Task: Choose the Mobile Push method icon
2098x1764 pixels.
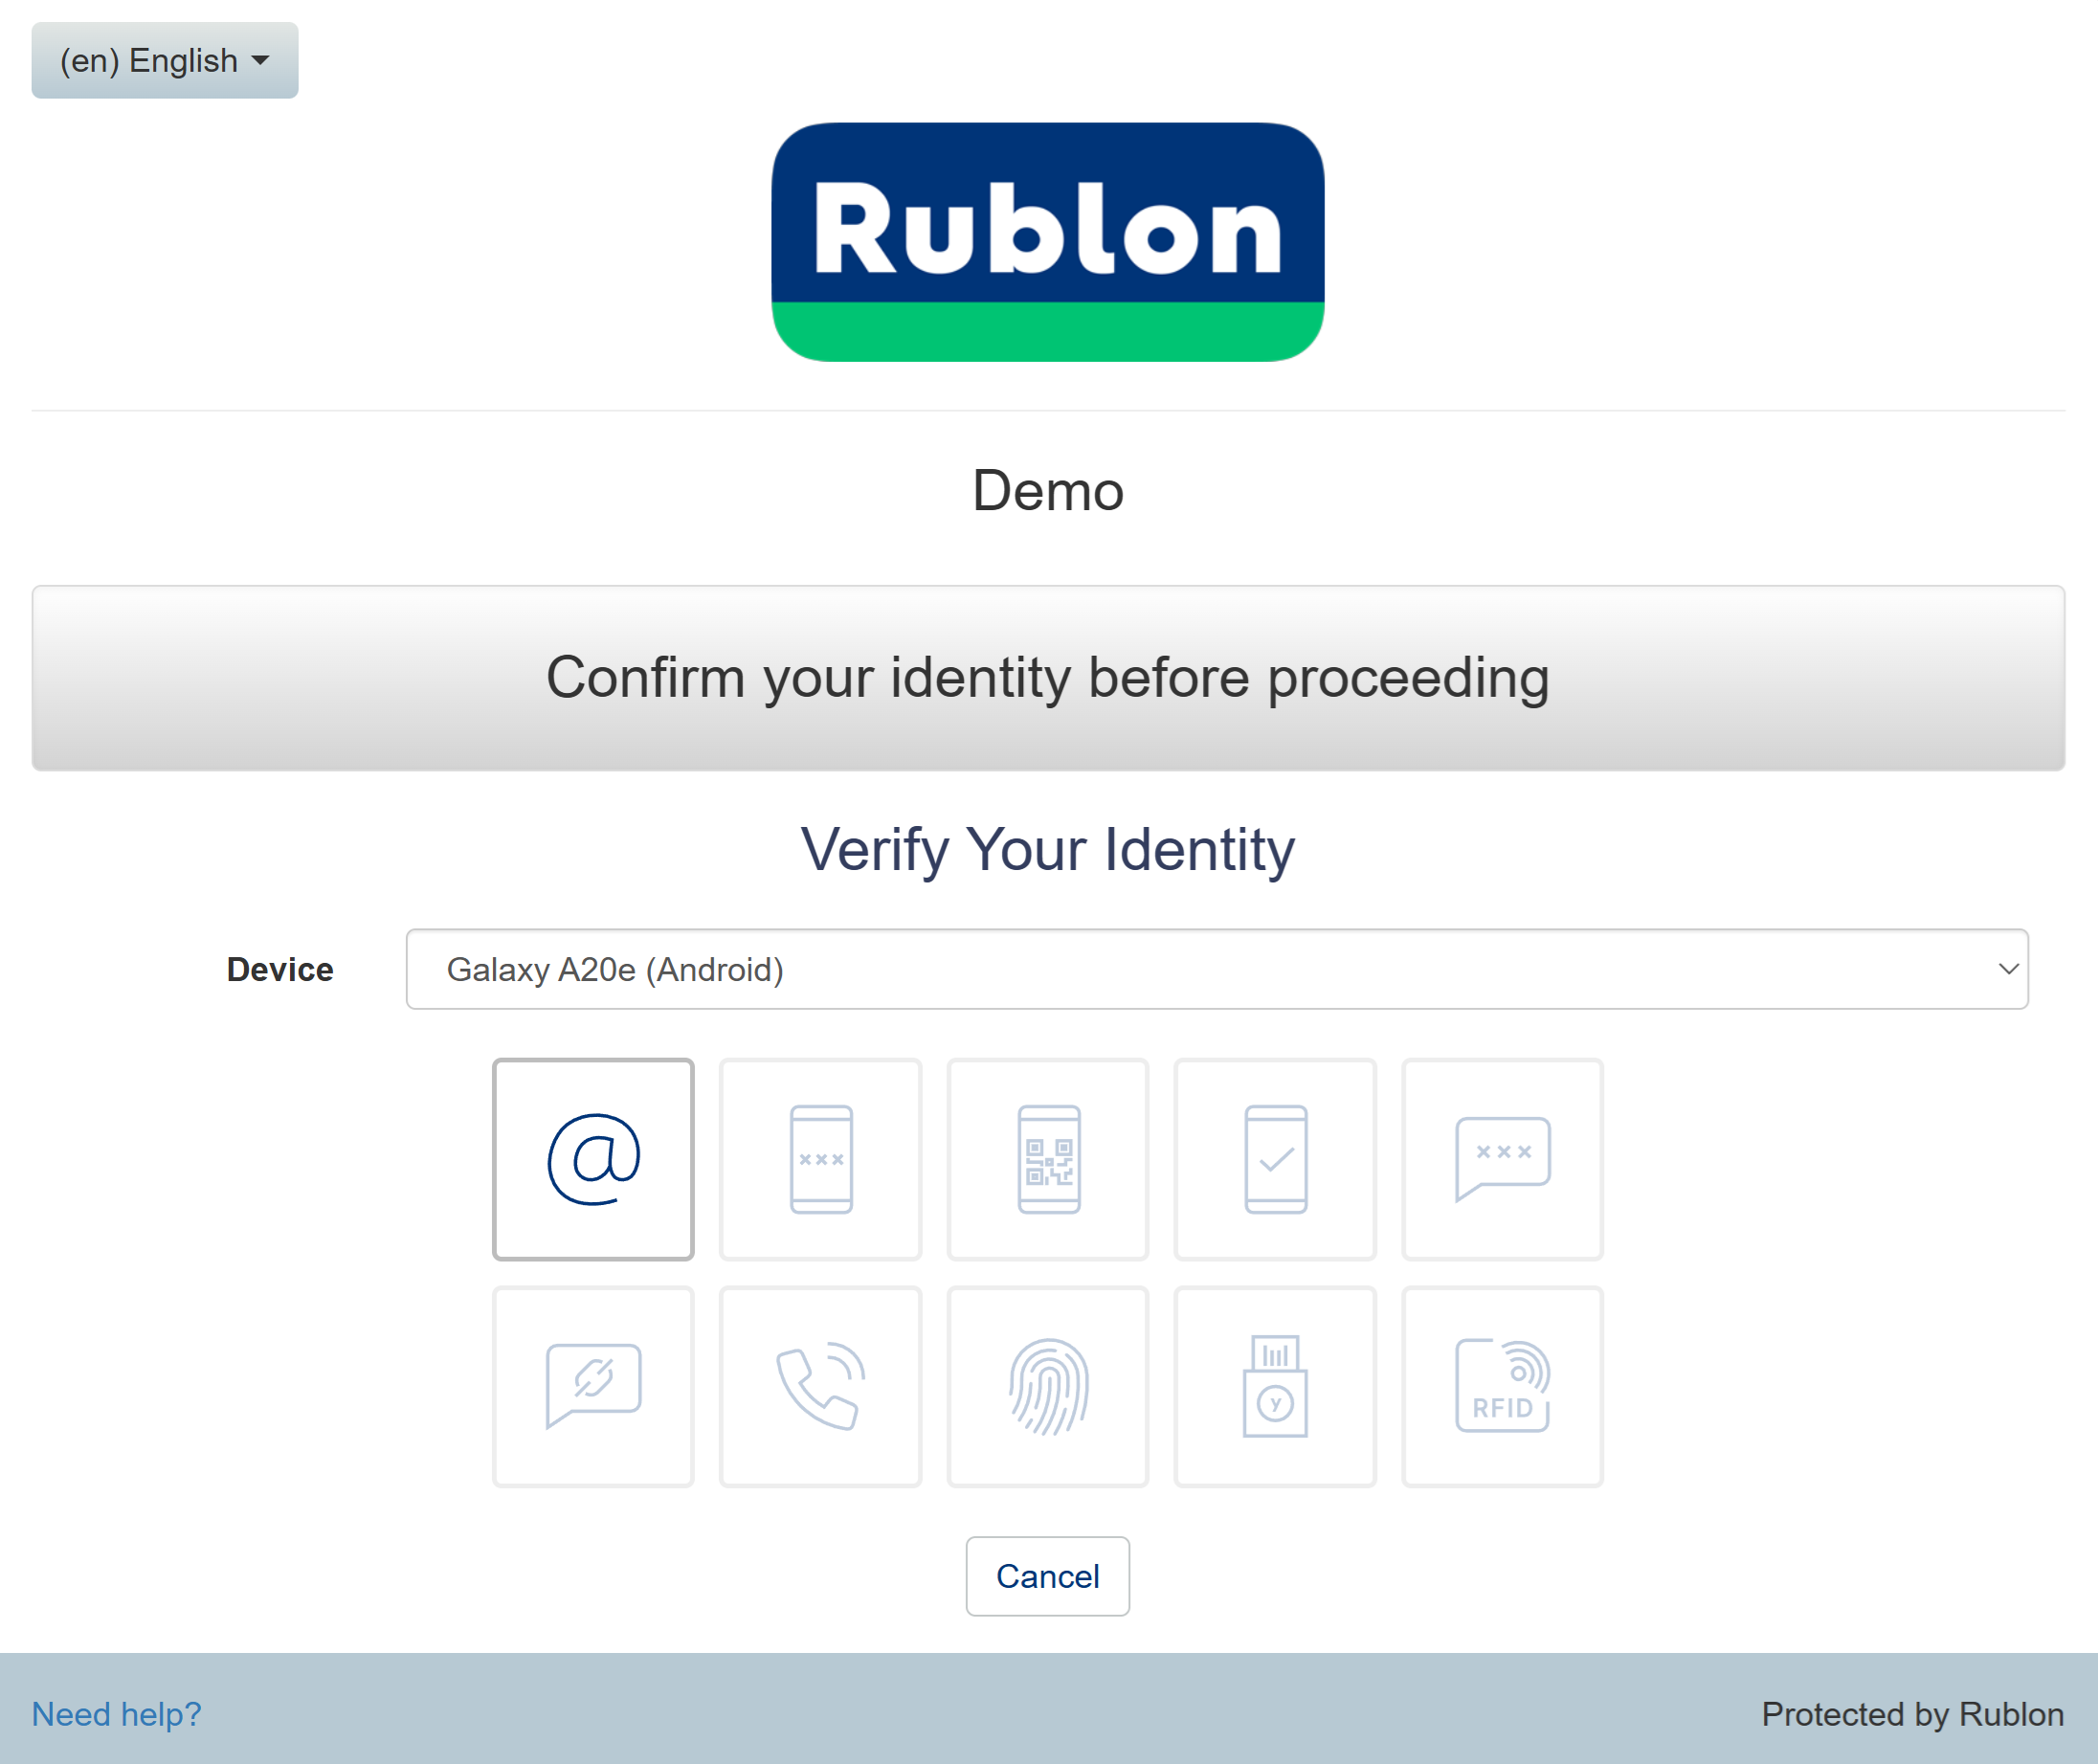Action: point(1275,1159)
